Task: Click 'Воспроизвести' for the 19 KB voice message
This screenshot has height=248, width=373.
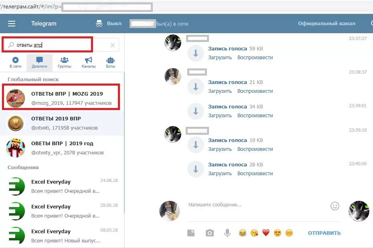Action: 255,149
